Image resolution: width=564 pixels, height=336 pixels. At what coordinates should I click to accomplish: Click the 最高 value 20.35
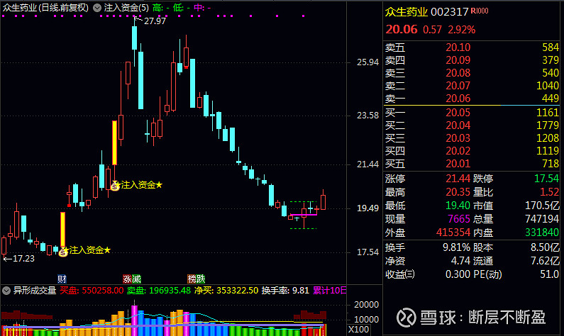click(458, 192)
